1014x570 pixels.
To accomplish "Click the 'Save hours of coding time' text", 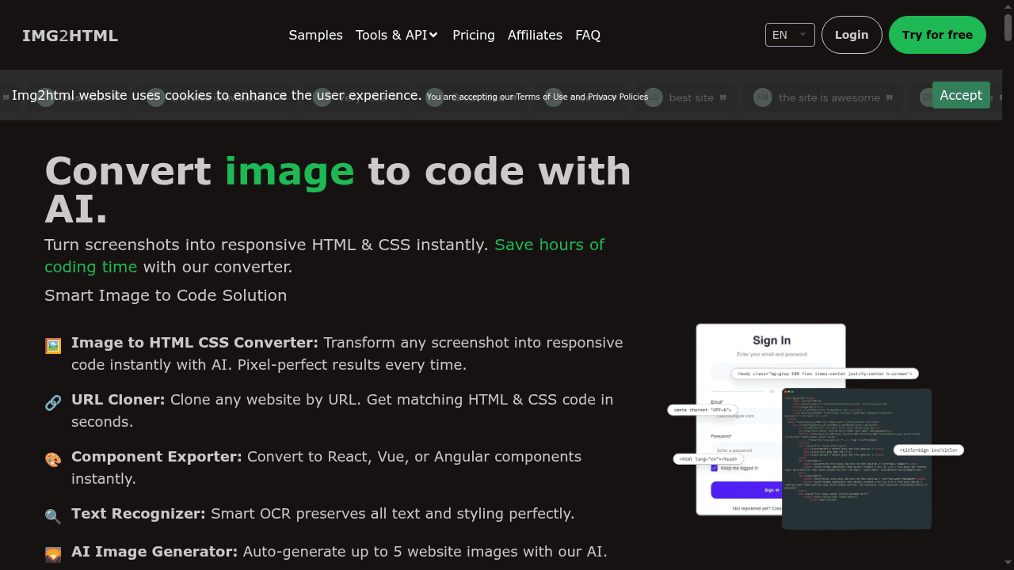I will (x=324, y=256).
